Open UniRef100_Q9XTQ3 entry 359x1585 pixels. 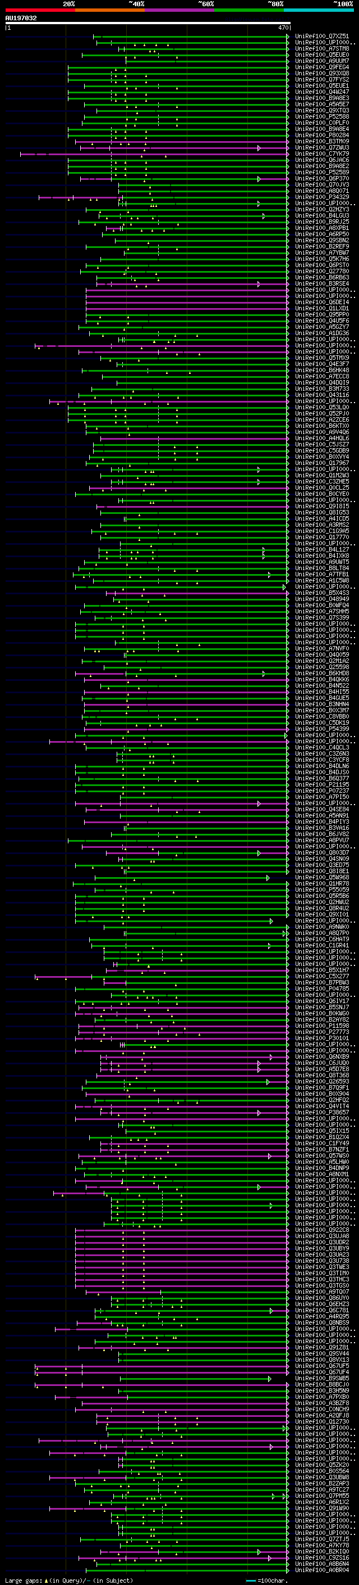pos(322,110)
